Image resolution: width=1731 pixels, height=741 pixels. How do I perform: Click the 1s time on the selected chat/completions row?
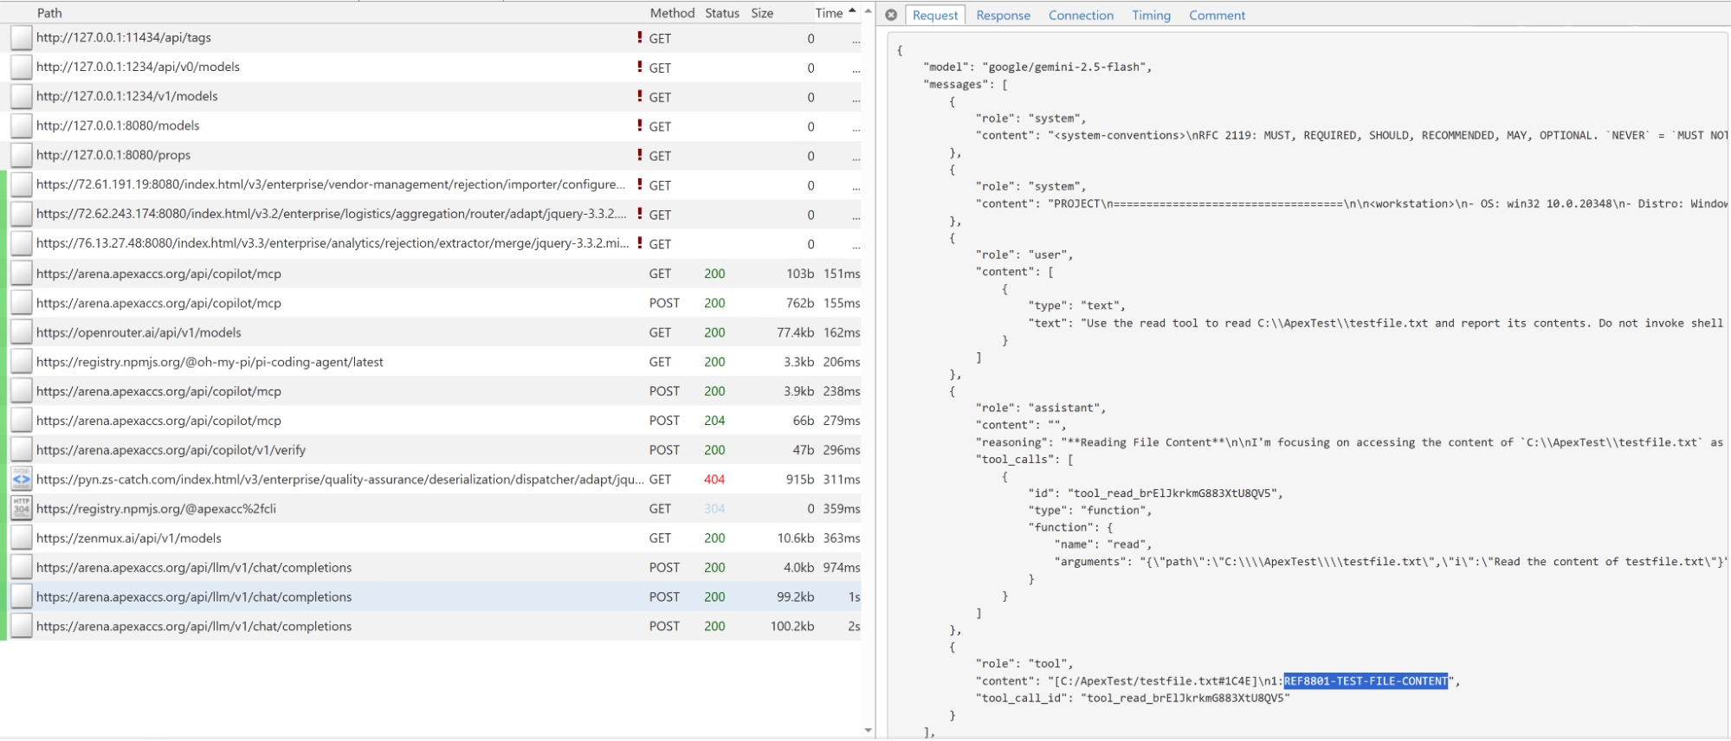click(x=854, y=596)
